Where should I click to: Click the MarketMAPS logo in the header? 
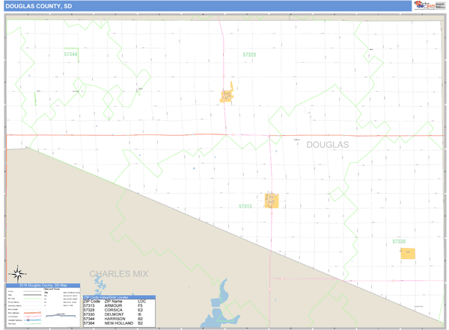click(424, 5)
